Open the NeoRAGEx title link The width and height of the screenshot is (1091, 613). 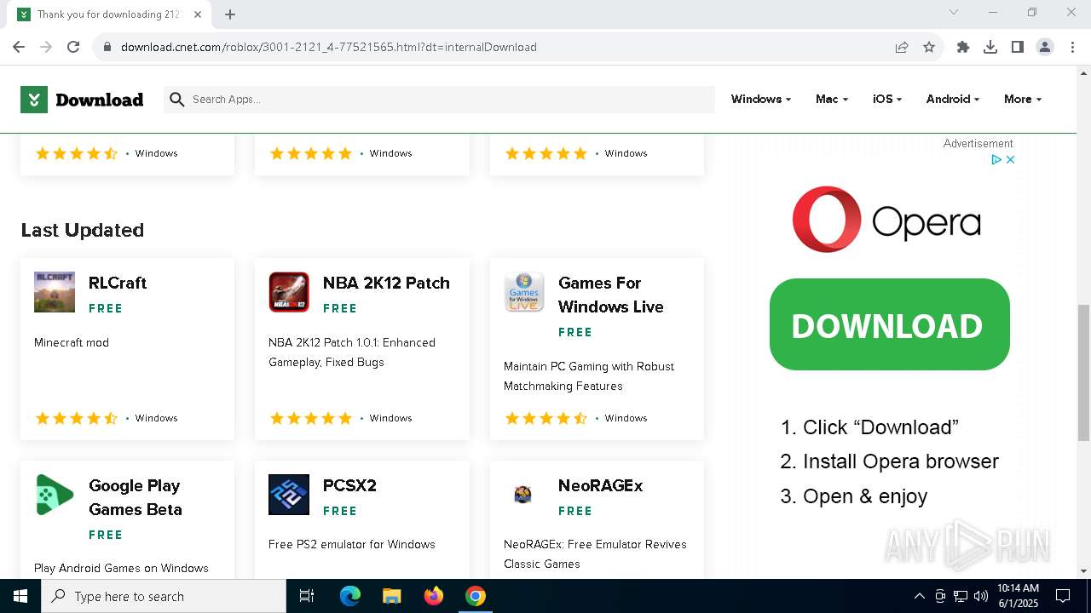600,485
